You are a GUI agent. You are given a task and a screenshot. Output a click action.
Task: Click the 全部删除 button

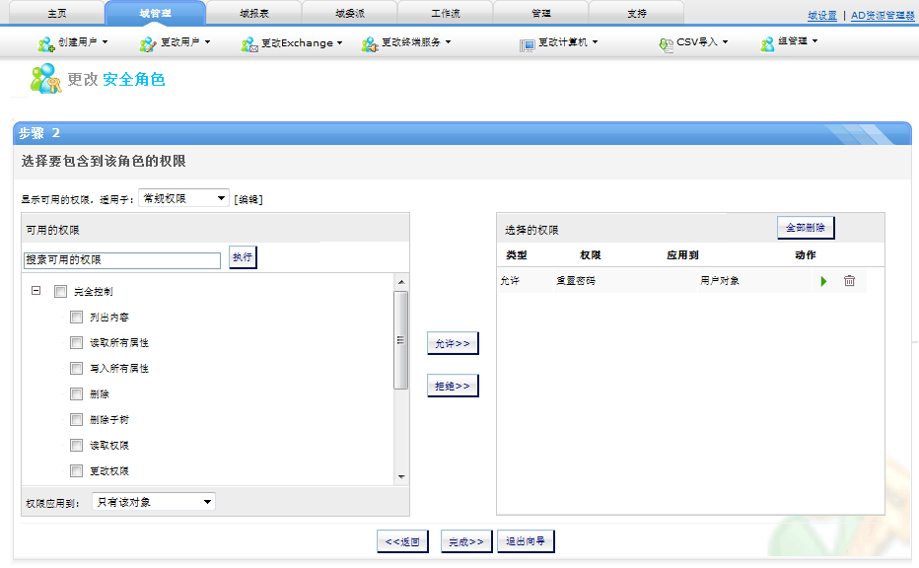pos(806,228)
